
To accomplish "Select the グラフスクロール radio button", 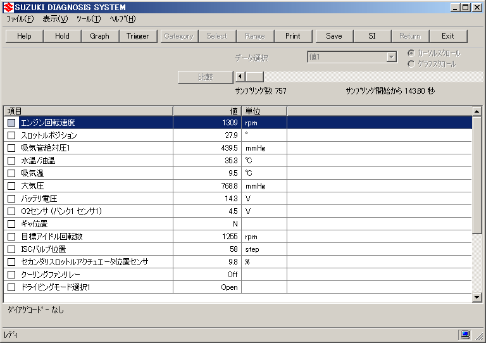I will pyautogui.click(x=411, y=64).
